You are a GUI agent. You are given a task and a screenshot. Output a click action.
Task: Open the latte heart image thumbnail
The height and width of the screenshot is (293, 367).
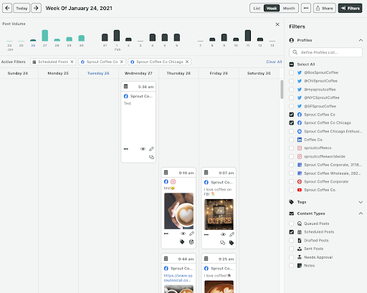click(178, 211)
